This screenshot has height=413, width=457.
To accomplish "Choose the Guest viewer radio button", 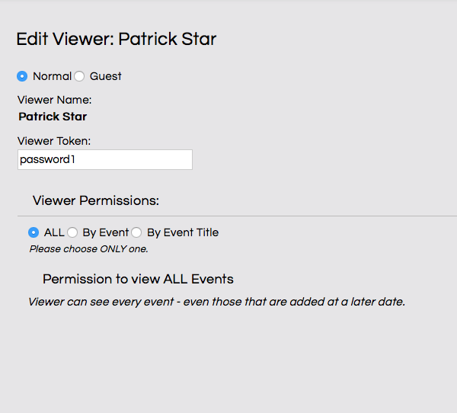I will (79, 76).
